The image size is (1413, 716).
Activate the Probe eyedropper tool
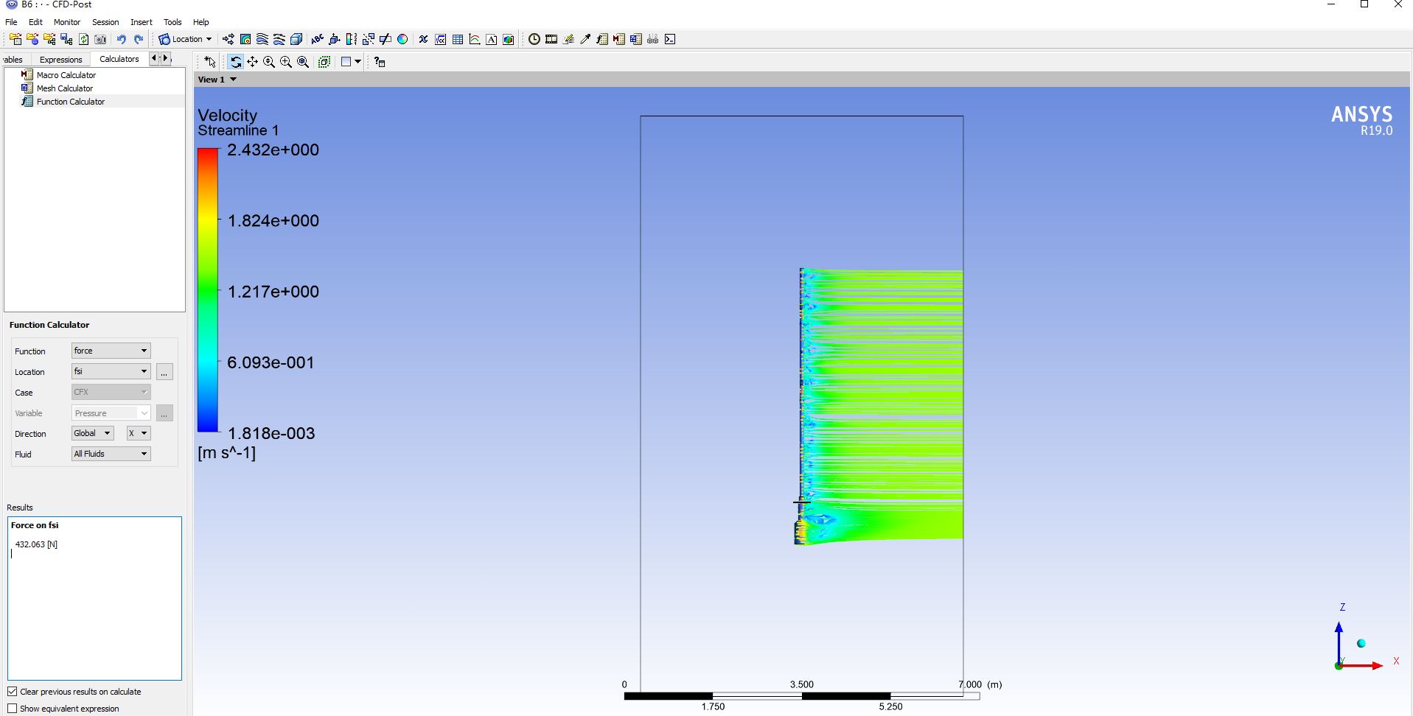[x=585, y=39]
